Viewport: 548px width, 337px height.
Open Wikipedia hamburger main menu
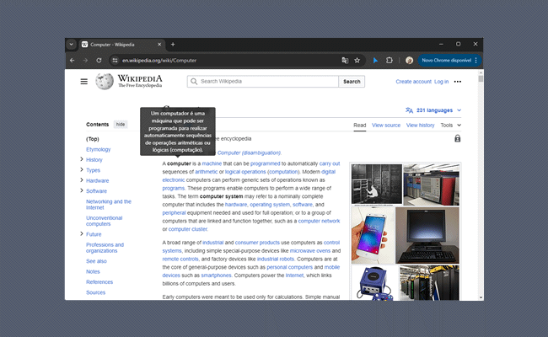point(83,82)
